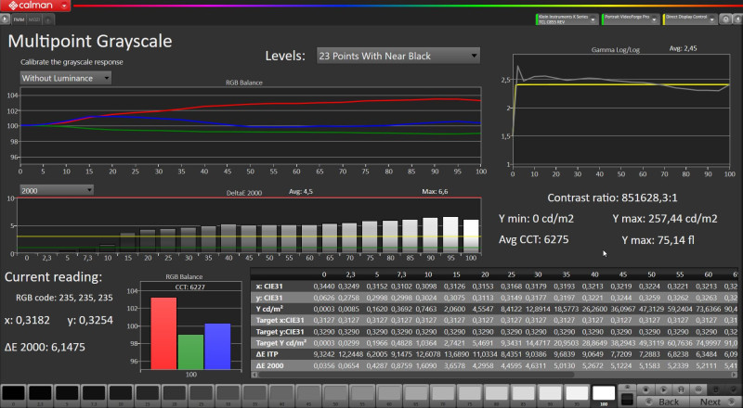The image size is (743, 408).
Task: Open the Without Luminance dropdown
Action: [66, 78]
